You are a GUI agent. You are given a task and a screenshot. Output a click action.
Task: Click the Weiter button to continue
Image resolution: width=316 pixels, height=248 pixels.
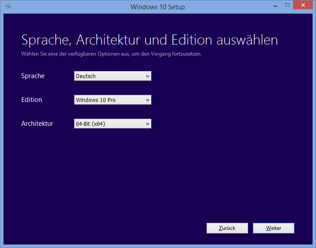click(274, 228)
